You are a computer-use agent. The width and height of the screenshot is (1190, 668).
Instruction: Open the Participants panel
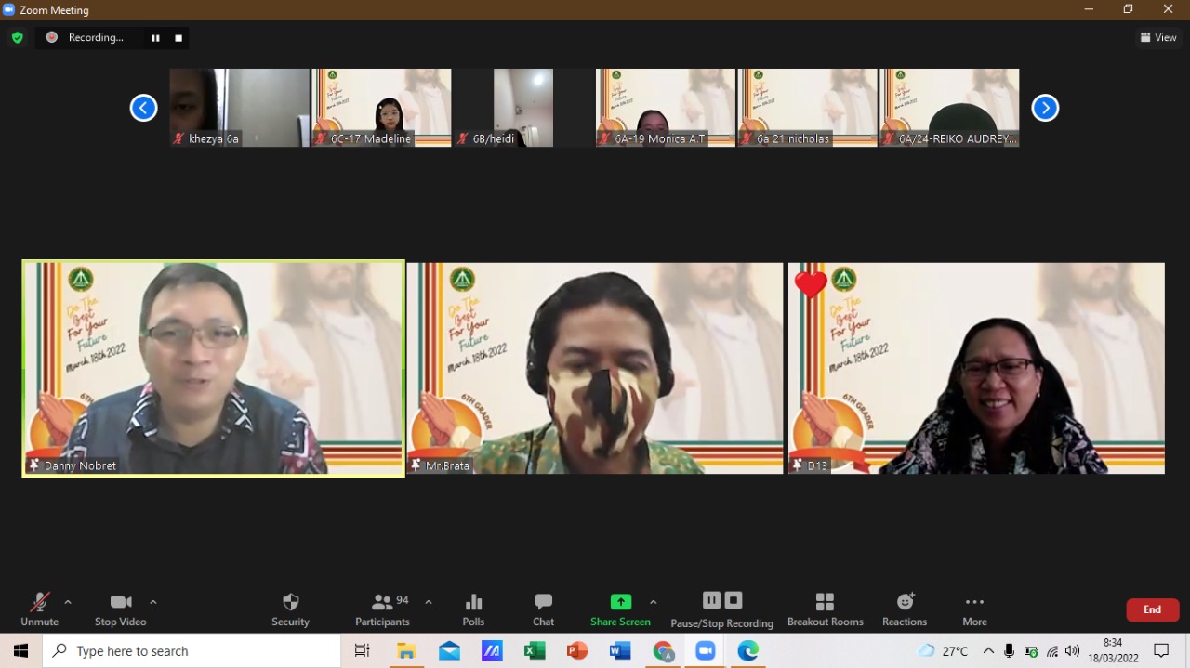tap(382, 609)
